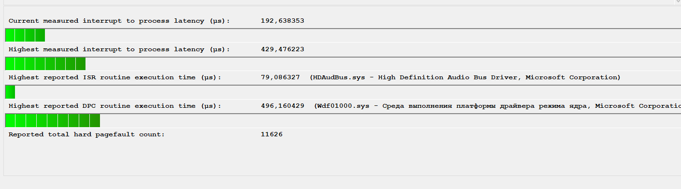Click the empty track of the current latency bar
Image resolution: width=681 pixels, height=189 pixels.
click(x=363, y=35)
